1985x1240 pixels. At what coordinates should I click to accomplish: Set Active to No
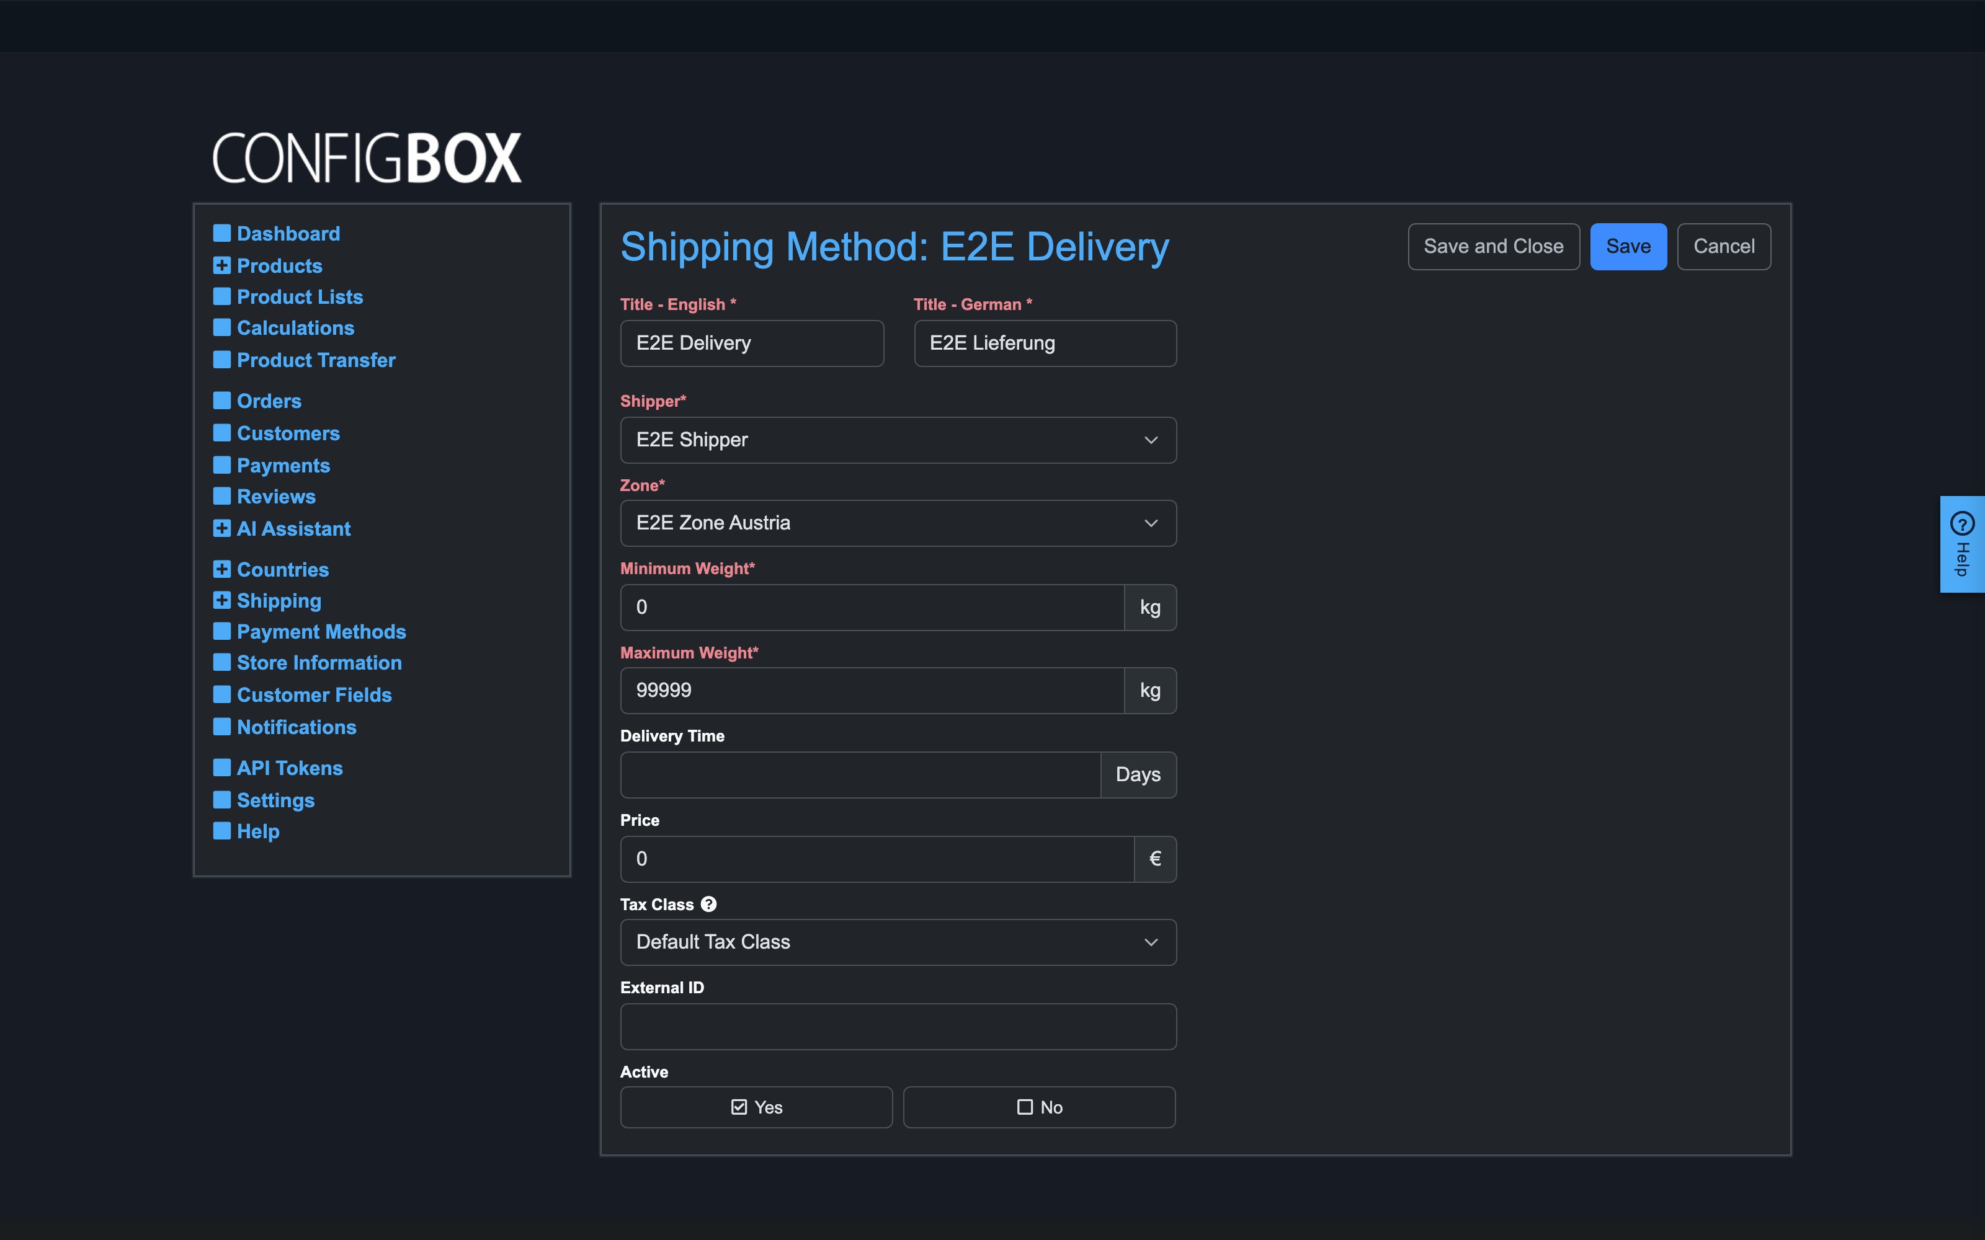tap(1039, 1107)
